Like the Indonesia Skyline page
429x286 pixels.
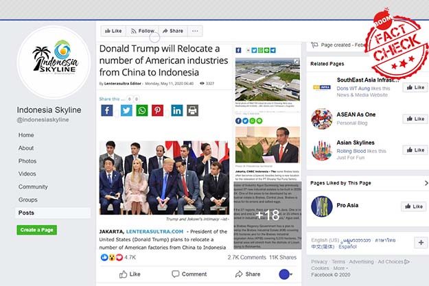click(113, 31)
